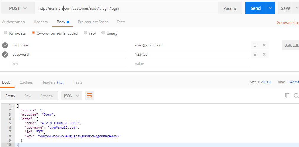The height and width of the screenshot is (147, 299).
Task: Uncheck the user_mail parameter checkmark
Action: (x=5, y=45)
